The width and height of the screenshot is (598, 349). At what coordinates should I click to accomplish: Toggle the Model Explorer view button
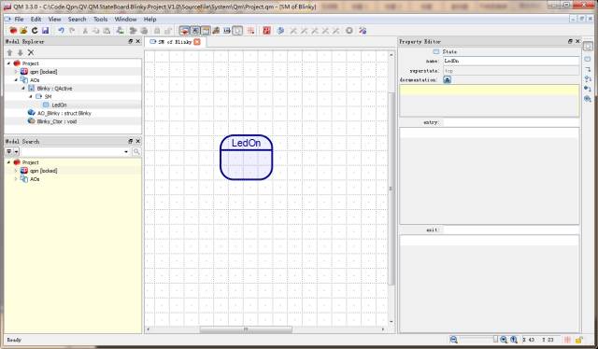coord(184,31)
